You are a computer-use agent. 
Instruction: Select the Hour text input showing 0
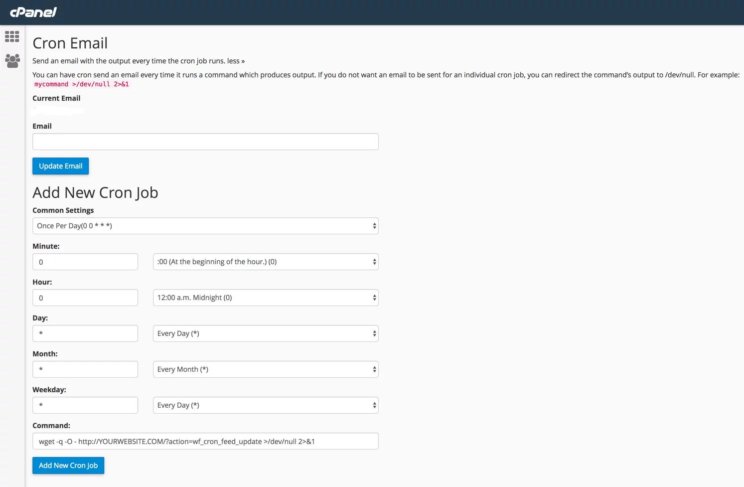point(85,297)
